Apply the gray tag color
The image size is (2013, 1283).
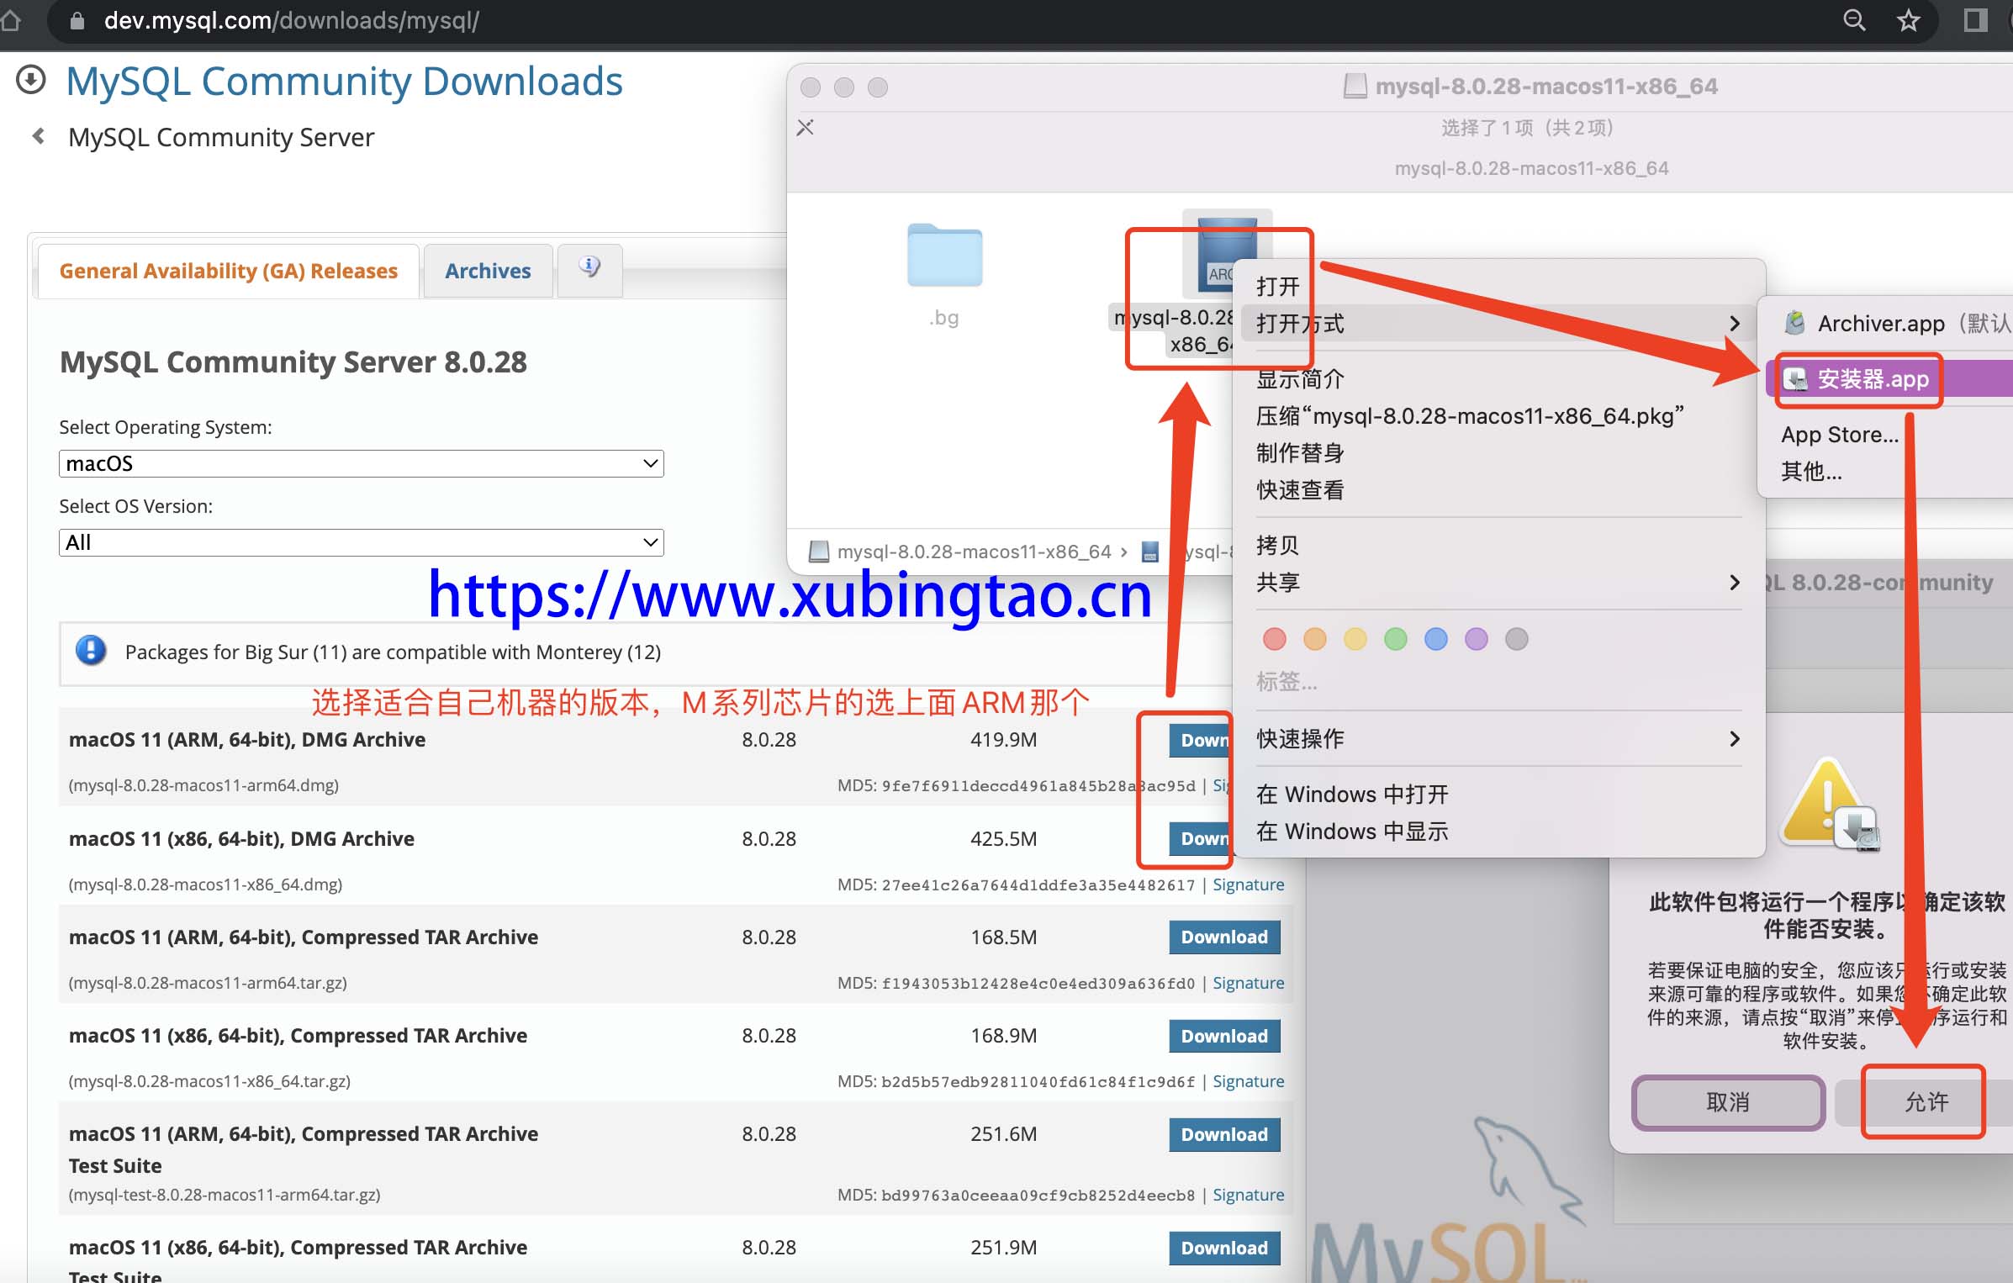[1517, 639]
